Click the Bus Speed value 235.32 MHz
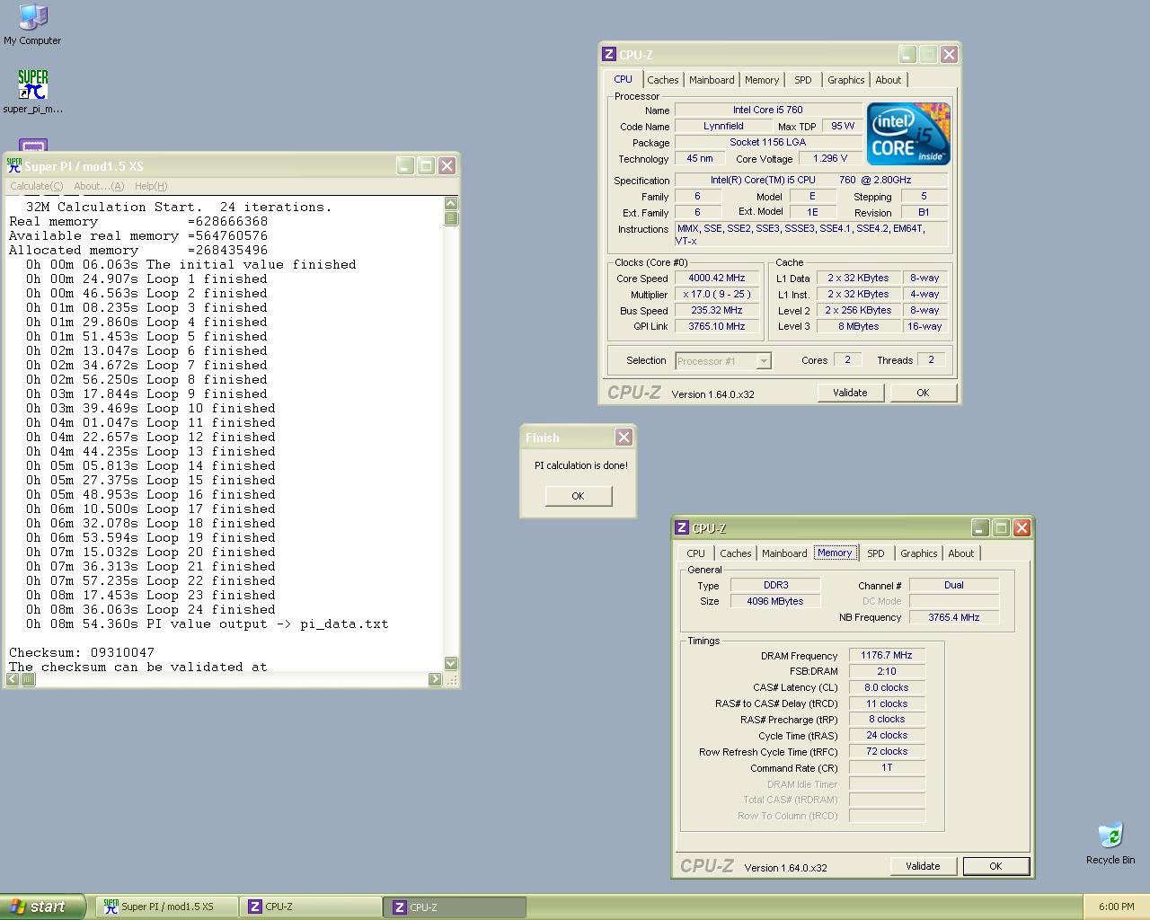Image resolution: width=1150 pixels, height=920 pixels. tap(717, 311)
